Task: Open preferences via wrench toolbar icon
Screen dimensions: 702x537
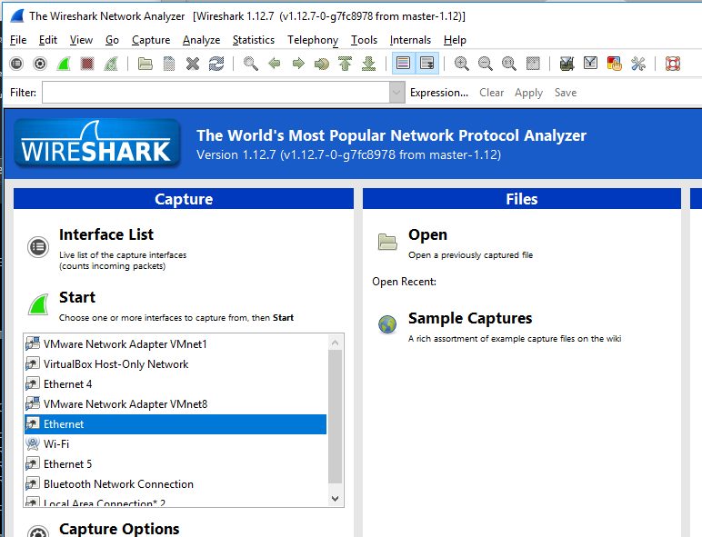Action: 638,64
